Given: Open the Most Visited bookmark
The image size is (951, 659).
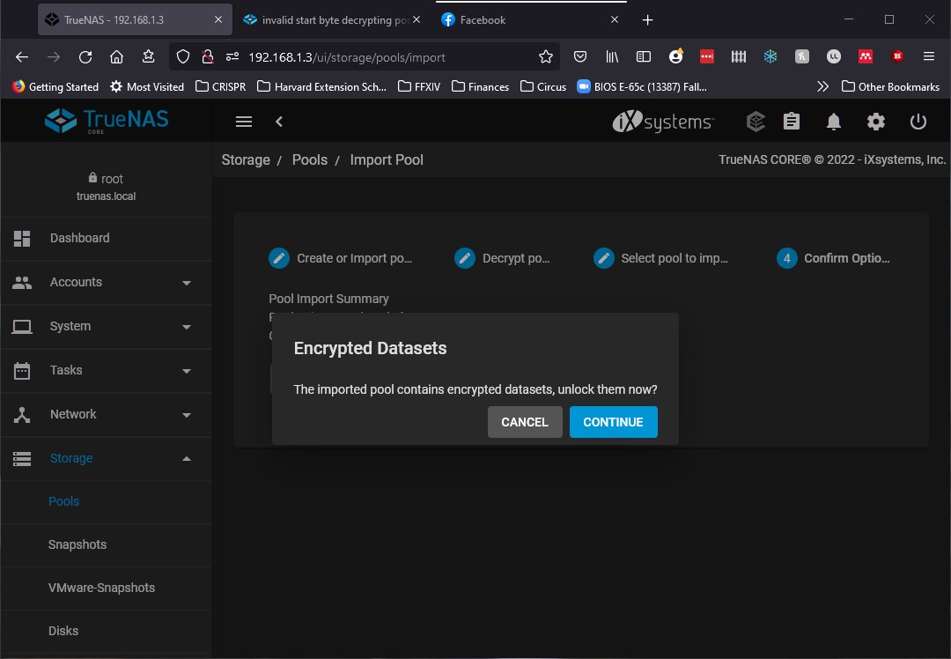Looking at the screenshot, I should [x=147, y=86].
